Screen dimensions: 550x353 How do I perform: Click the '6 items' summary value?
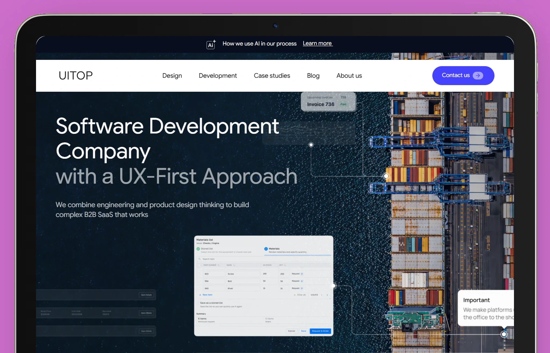(x=202, y=319)
